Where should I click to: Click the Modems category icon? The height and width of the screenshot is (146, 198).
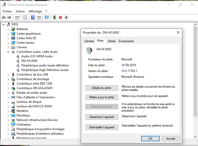13,111
